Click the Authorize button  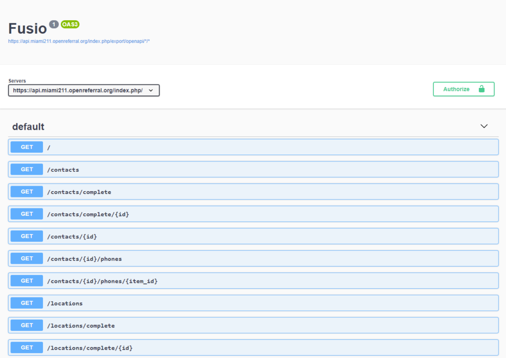point(464,89)
